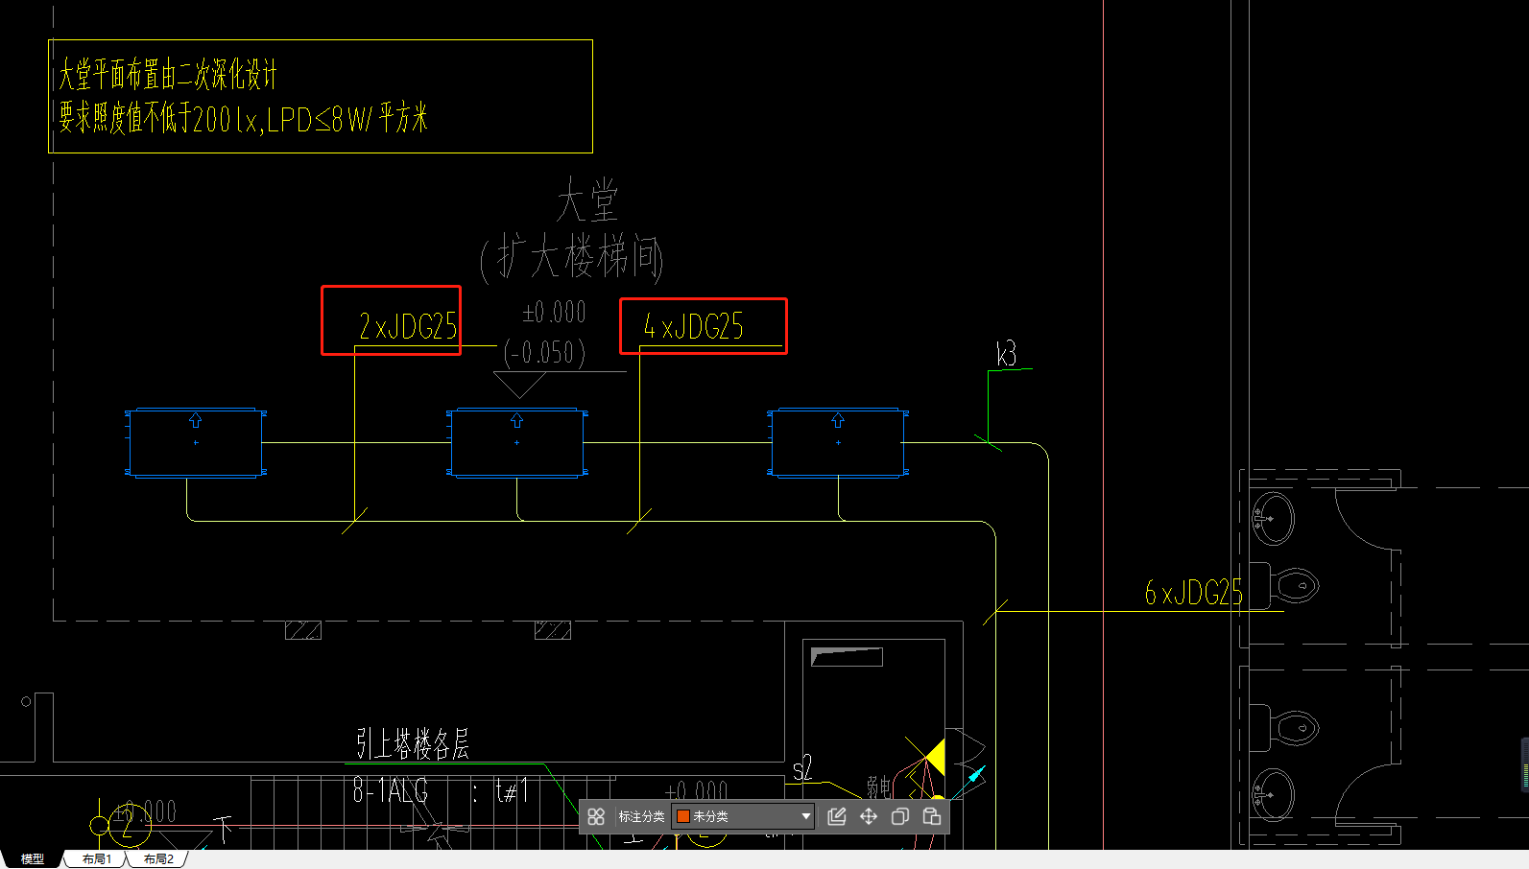The width and height of the screenshot is (1529, 869).
Task: Select the move annotation arrows icon
Action: click(869, 816)
